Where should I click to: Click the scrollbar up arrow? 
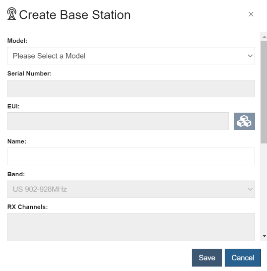point(264,37)
